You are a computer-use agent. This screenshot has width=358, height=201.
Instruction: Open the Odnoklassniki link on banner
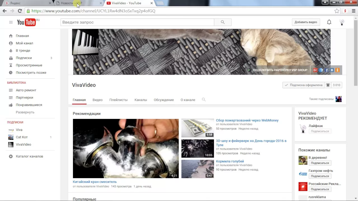click(x=338, y=70)
